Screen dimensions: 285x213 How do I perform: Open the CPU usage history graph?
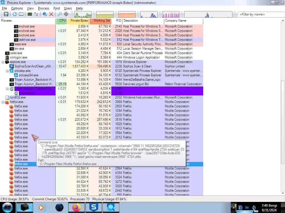[x=83, y=14]
